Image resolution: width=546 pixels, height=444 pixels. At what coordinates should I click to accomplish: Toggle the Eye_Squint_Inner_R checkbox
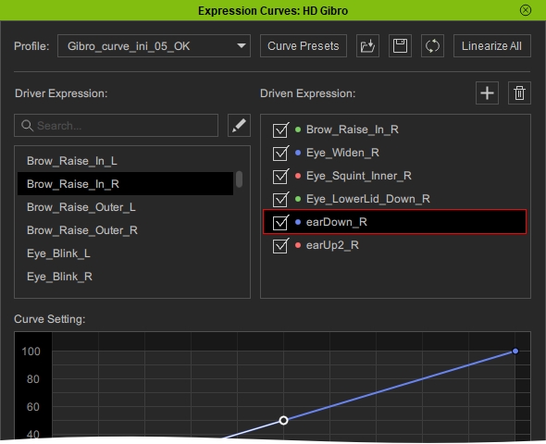pyautogui.click(x=280, y=177)
